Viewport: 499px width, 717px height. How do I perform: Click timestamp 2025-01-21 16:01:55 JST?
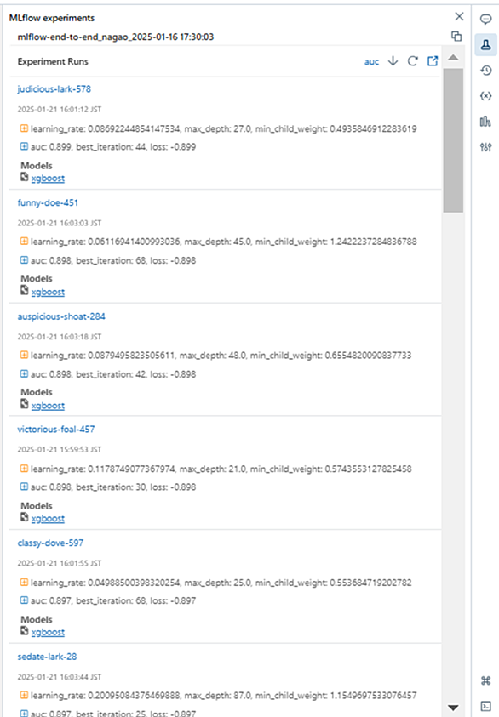tap(60, 563)
